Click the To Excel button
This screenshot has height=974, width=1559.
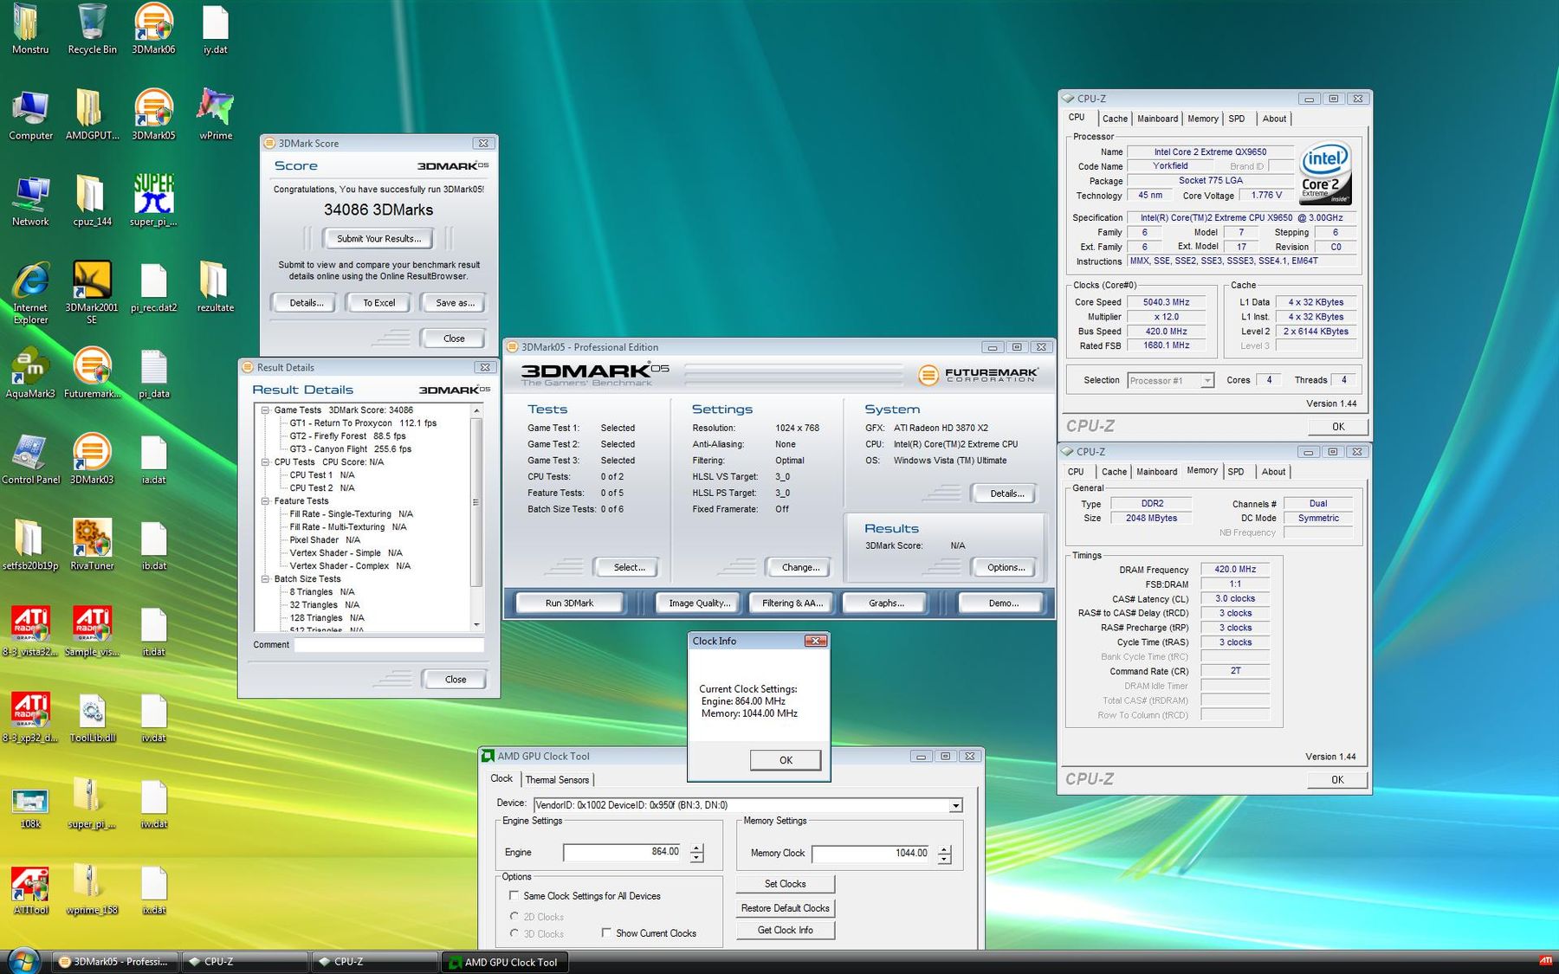click(378, 303)
